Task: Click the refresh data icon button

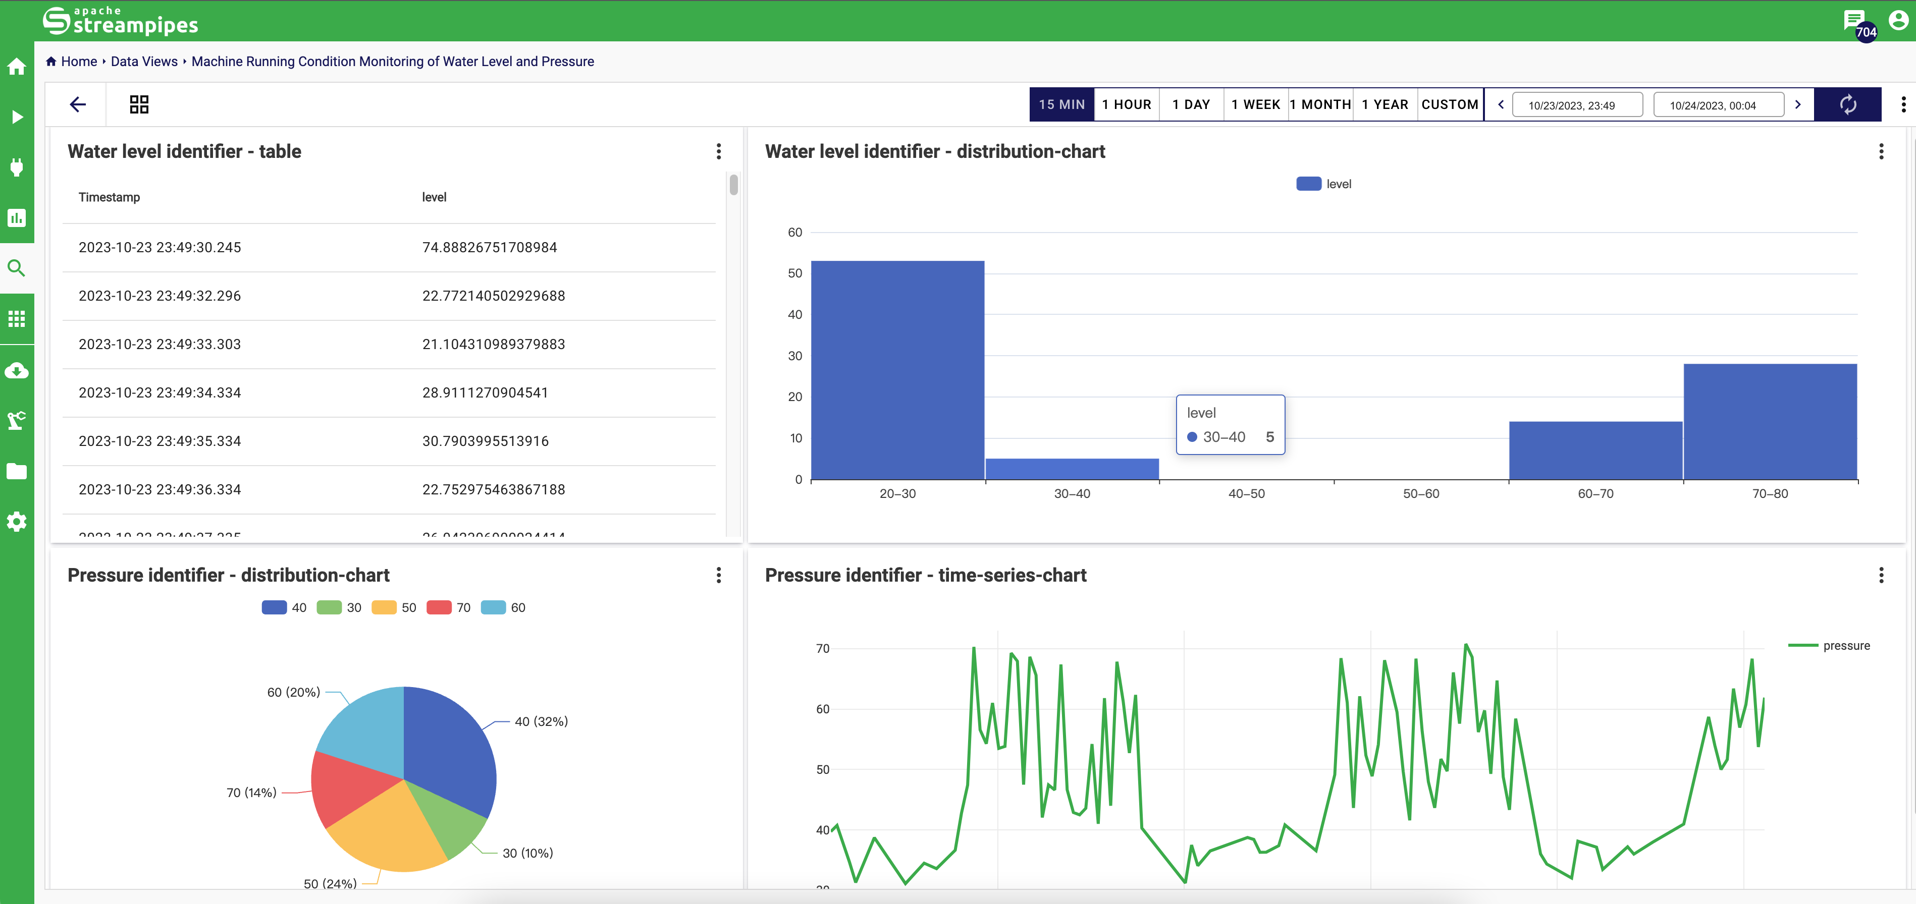Action: (1847, 105)
